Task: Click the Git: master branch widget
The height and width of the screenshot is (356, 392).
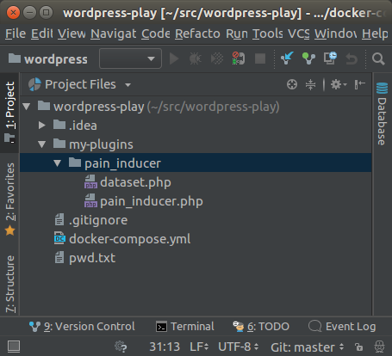Action: 308,347
